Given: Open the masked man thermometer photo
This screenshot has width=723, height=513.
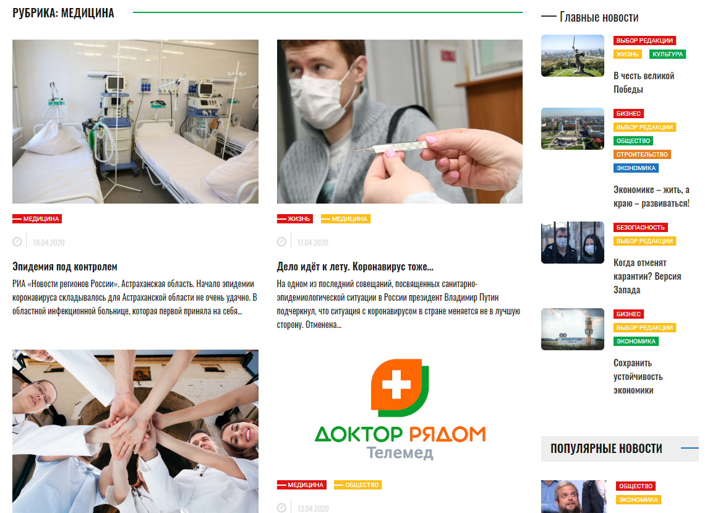Looking at the screenshot, I should [400, 121].
